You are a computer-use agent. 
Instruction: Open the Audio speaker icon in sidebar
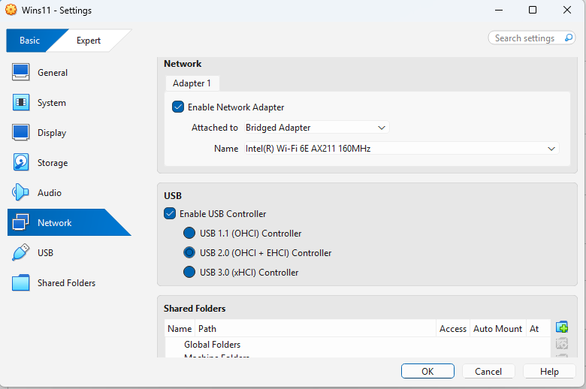22,193
